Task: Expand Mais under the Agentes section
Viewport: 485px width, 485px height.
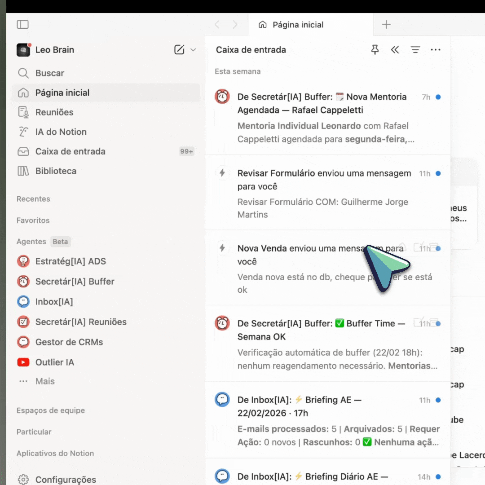Action: [44, 381]
